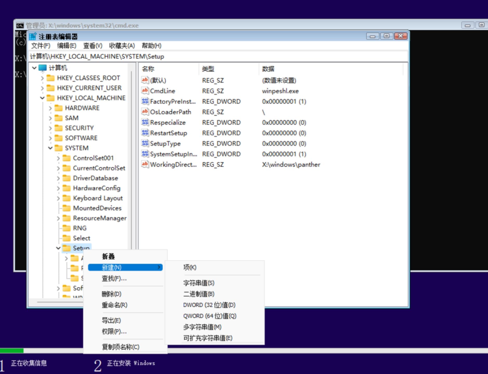Click the ab string icon next to CmdLine
Screen dimensions: 488x374
145,91
